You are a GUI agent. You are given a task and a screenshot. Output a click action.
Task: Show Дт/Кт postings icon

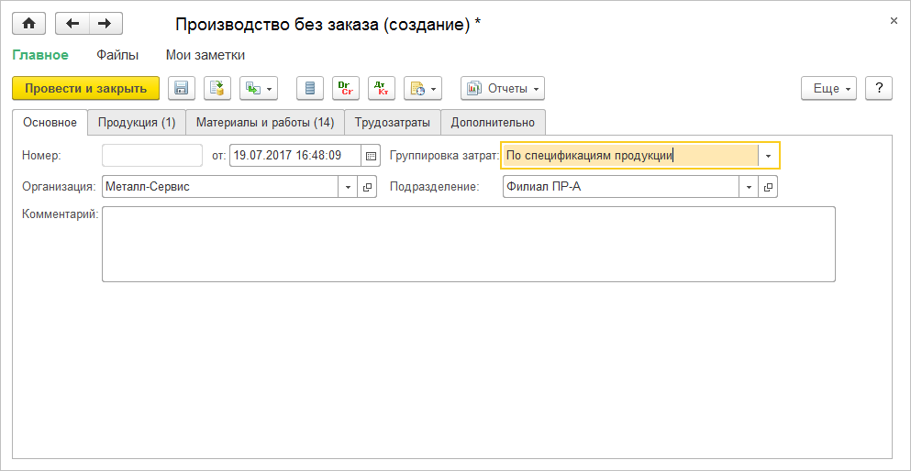(x=382, y=88)
